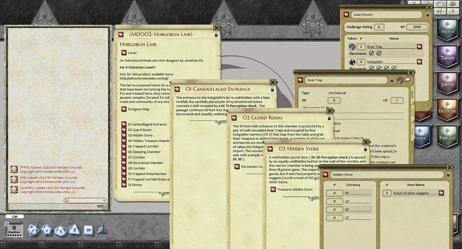Edit the XP value field

coord(417,27)
